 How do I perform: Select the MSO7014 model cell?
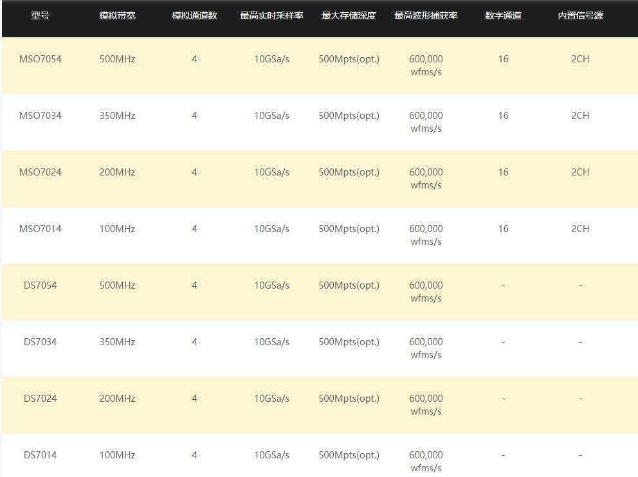(41, 229)
